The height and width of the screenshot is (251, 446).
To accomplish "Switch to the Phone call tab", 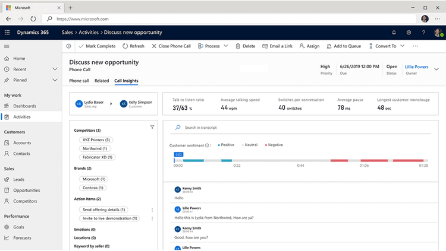I will click(x=79, y=81).
